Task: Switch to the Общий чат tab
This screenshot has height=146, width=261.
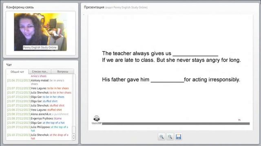Action: 17,72
